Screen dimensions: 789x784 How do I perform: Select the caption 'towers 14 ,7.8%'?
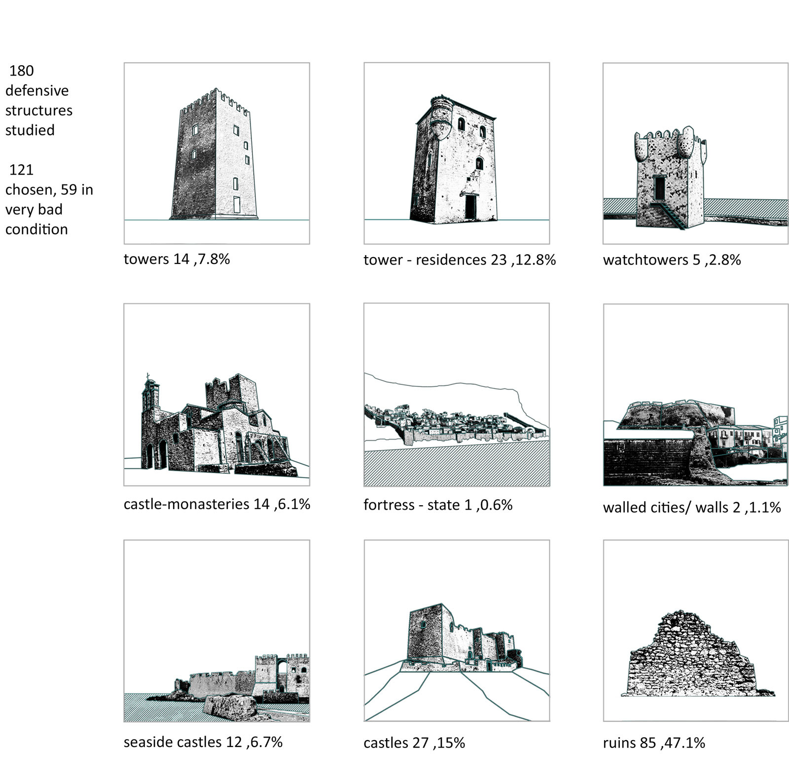(177, 259)
